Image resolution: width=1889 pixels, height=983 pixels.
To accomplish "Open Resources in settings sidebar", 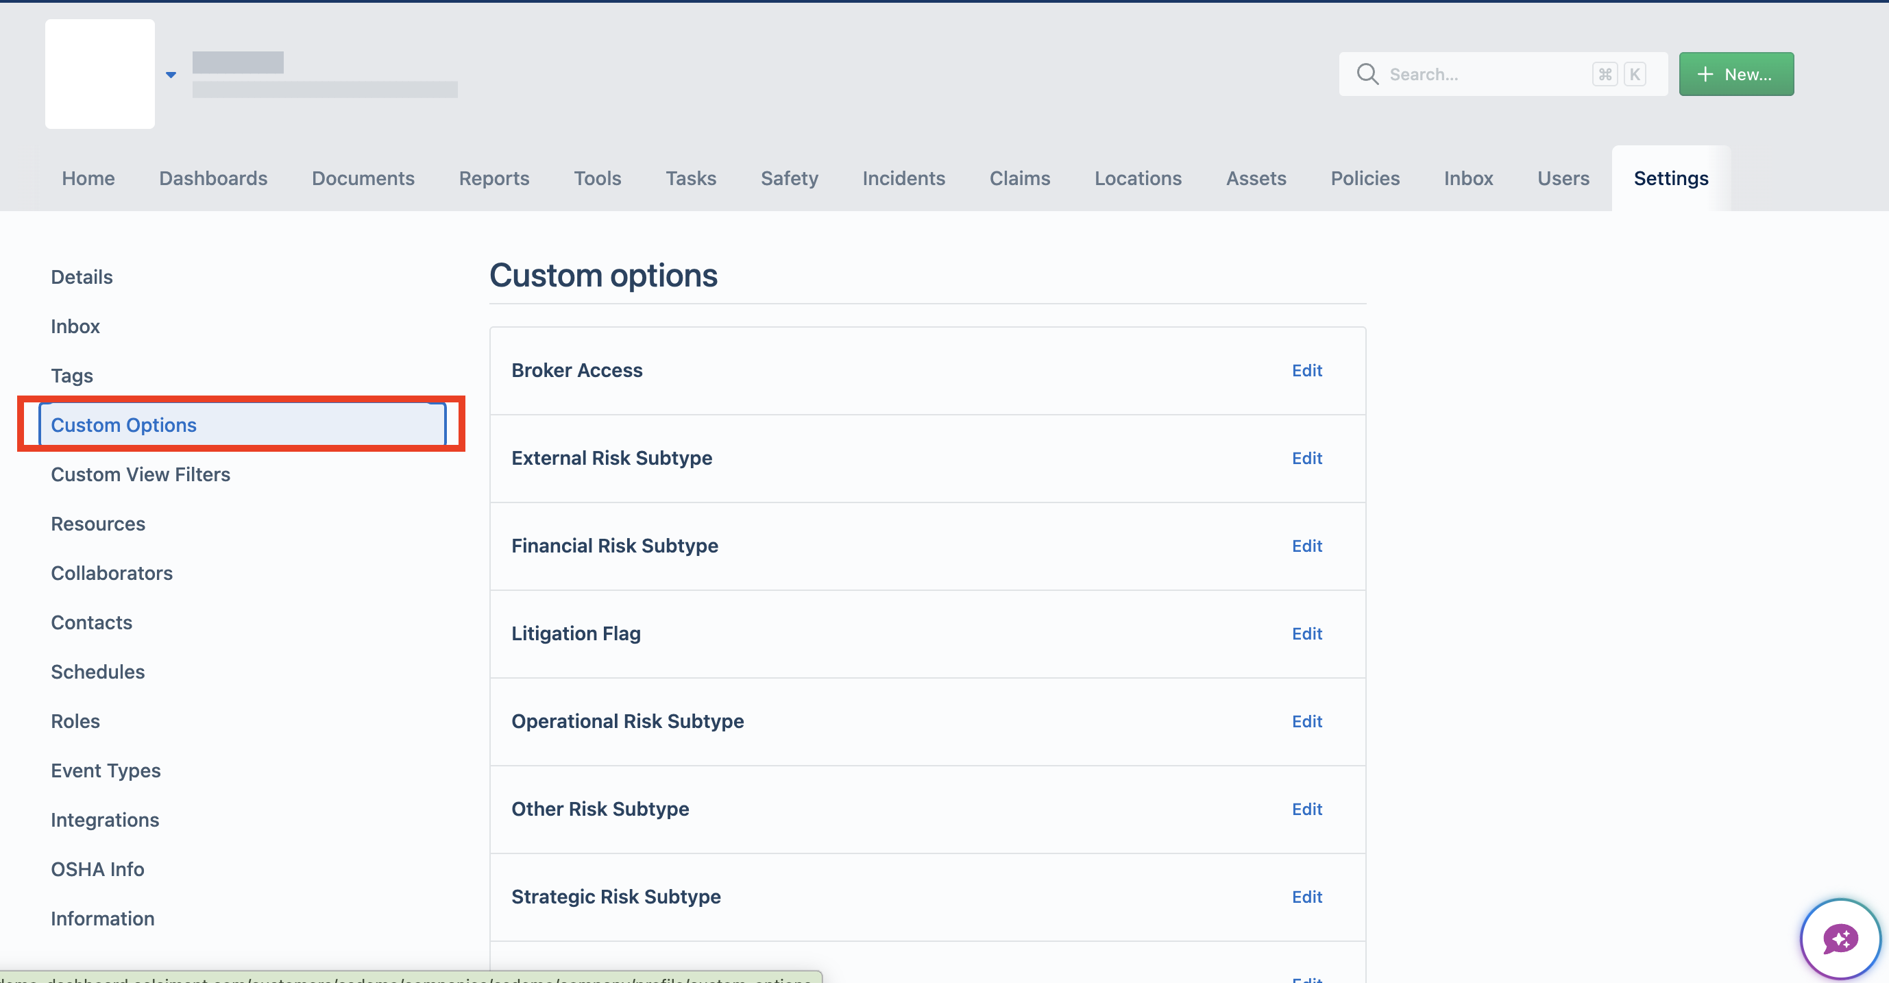I will (97, 523).
